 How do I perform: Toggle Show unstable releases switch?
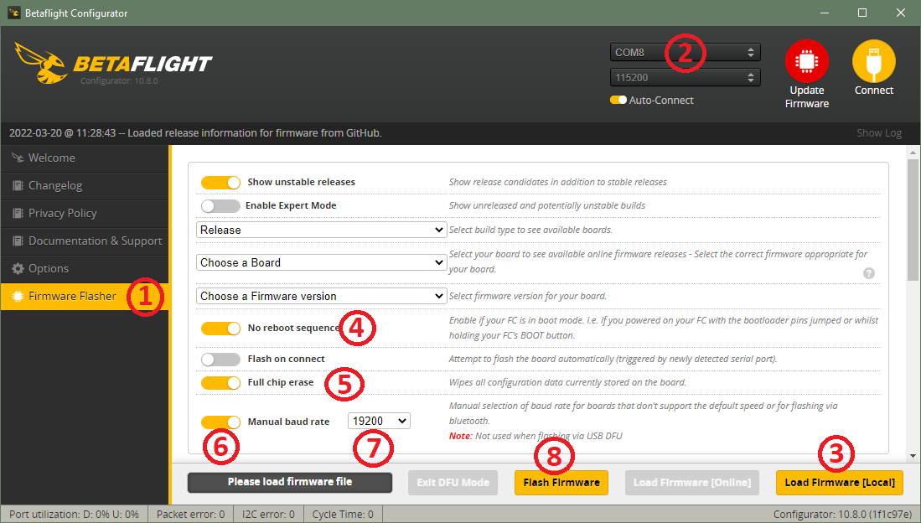(220, 182)
